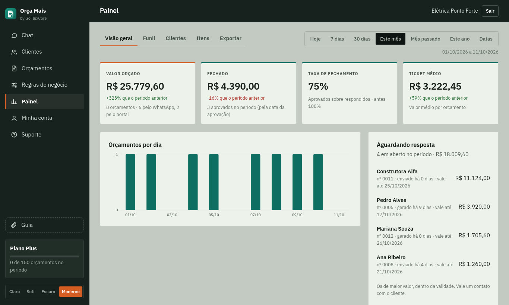Filter period to 7 dias
The image size is (509, 305).
pyautogui.click(x=337, y=39)
